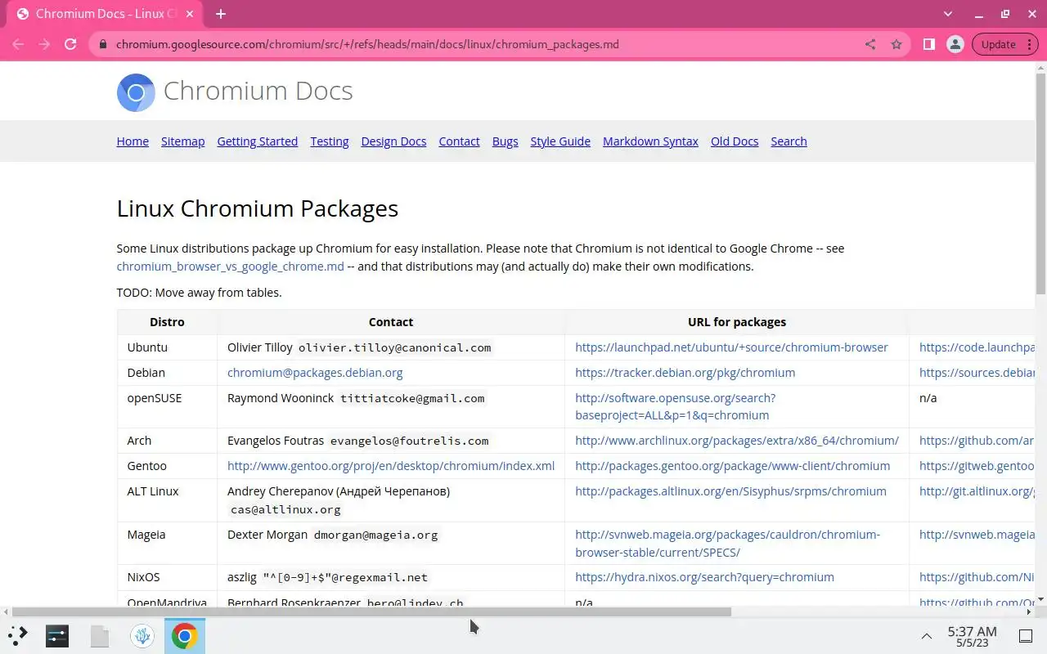Bookmark this page with the star icon
The height and width of the screenshot is (654, 1047).
(x=896, y=44)
